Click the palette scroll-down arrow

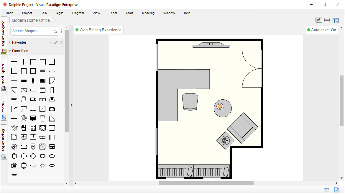tap(67, 183)
